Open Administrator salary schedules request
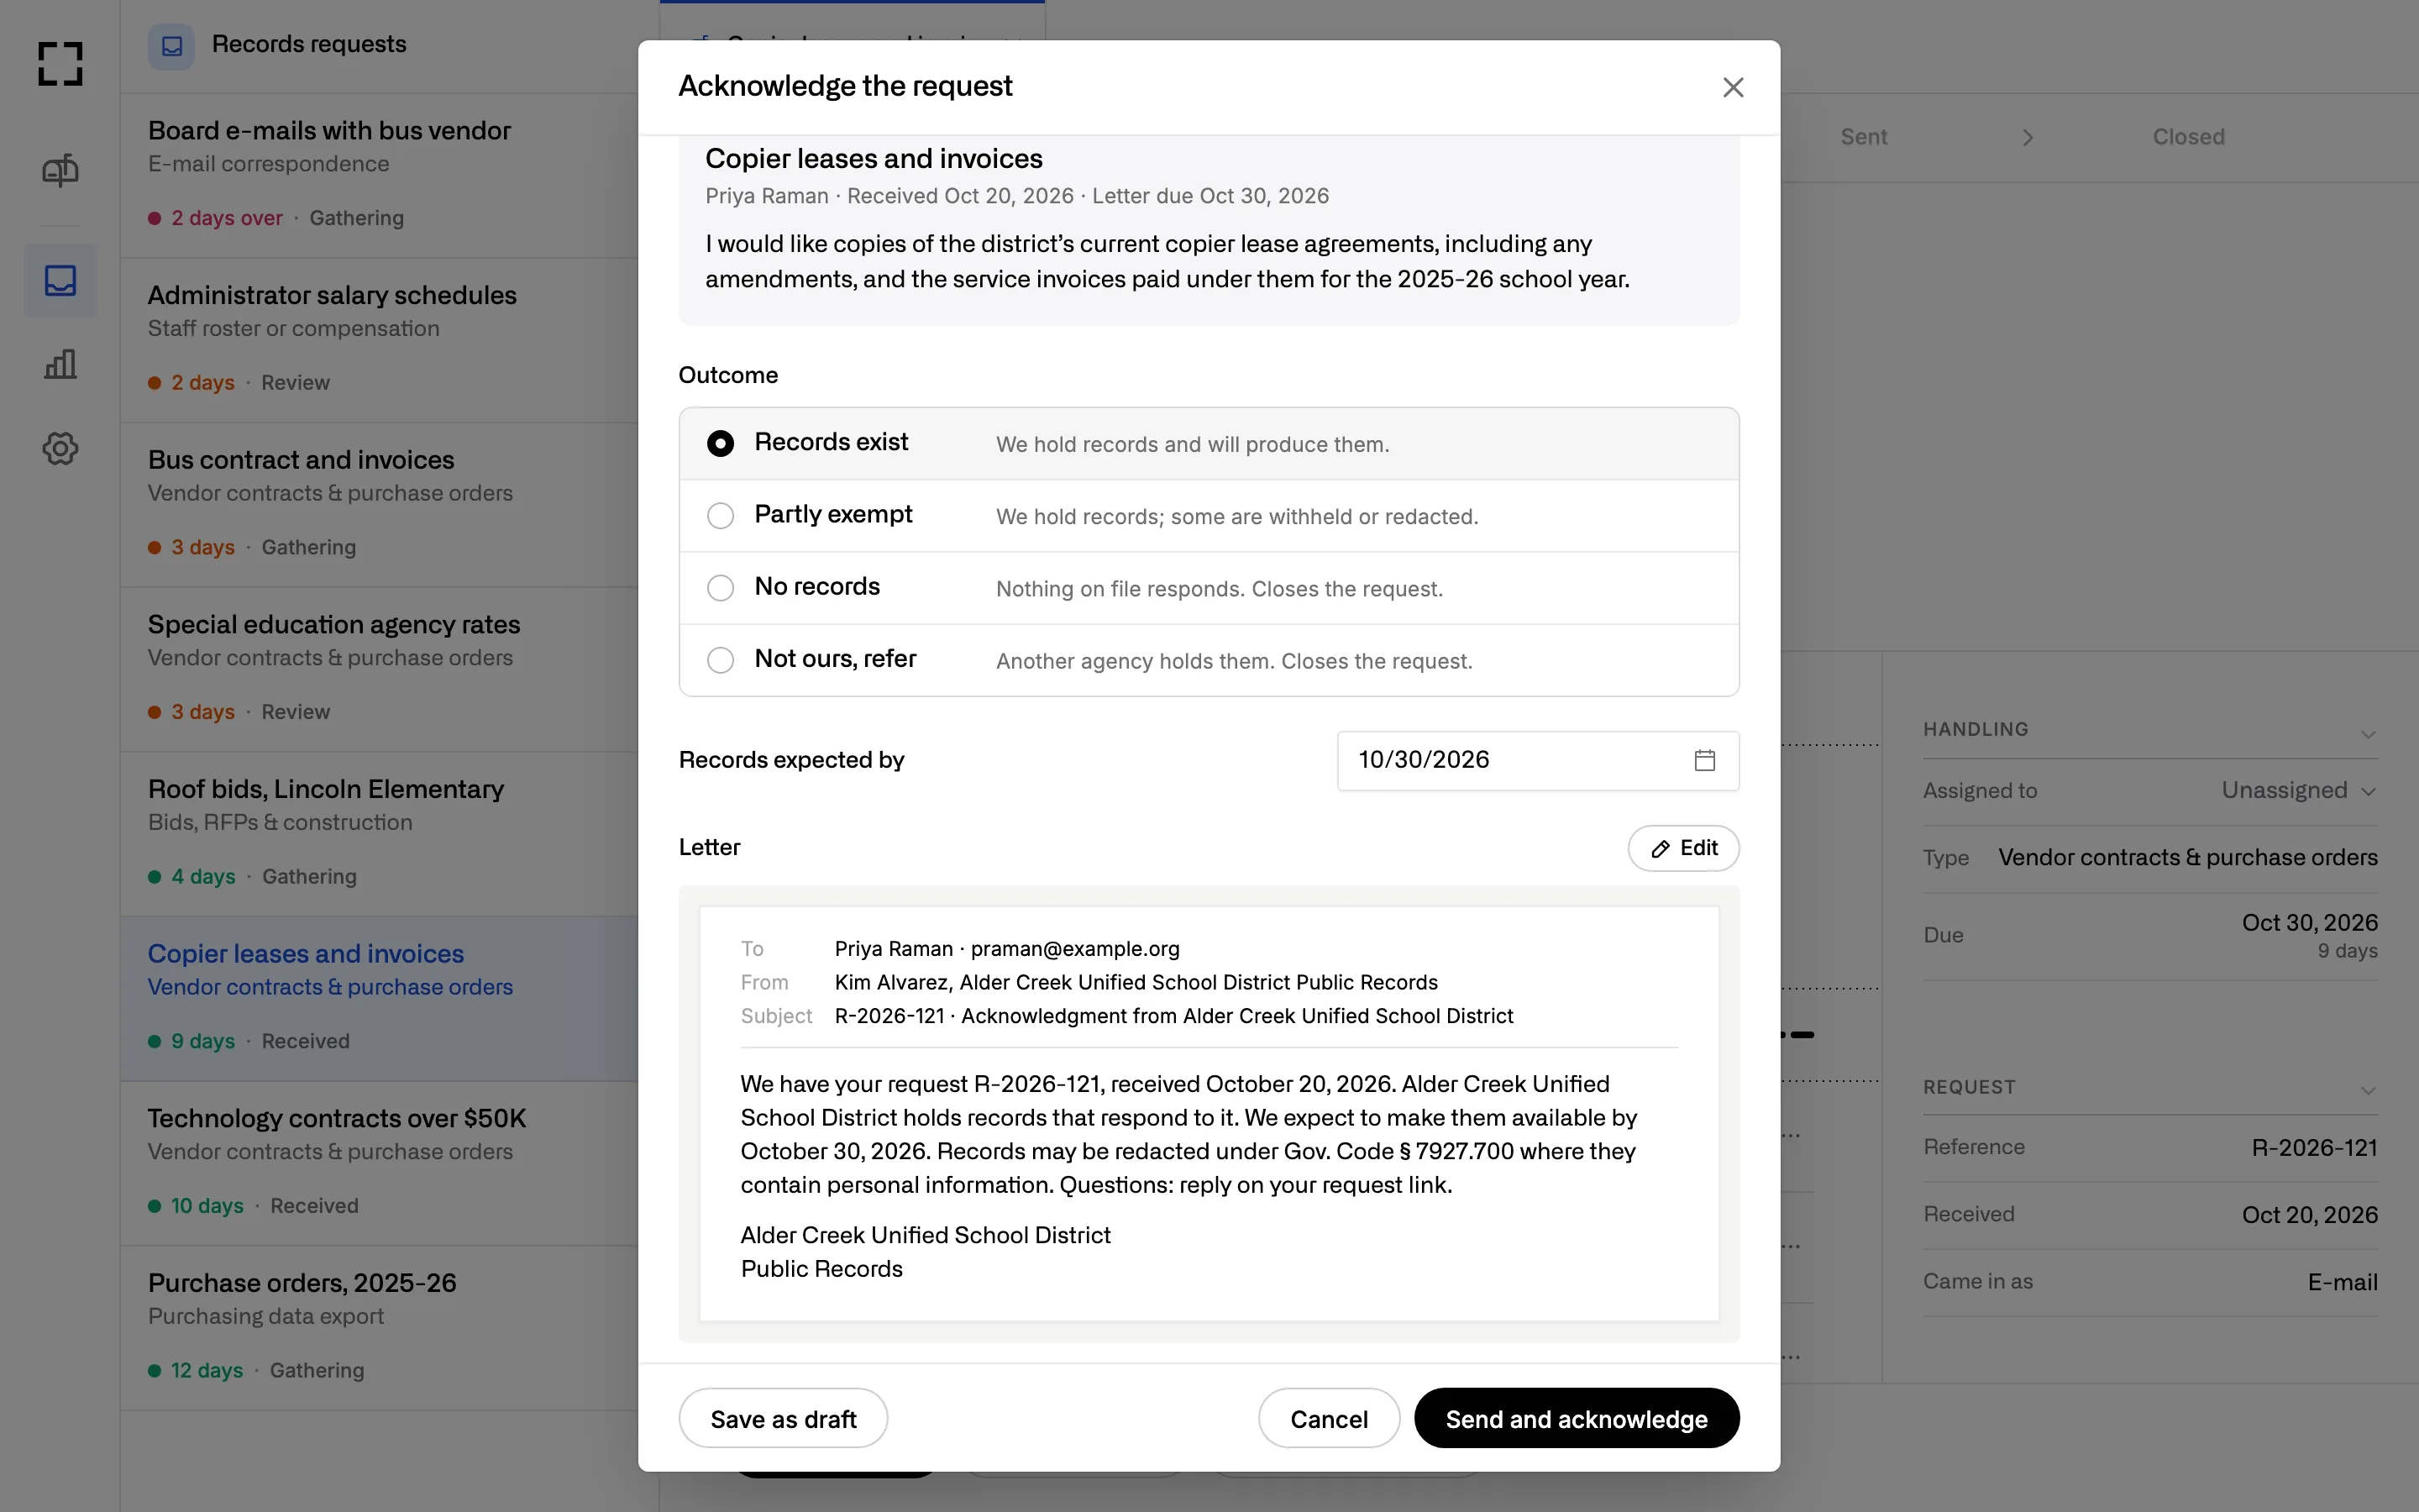Viewport: 2419px width, 1512px height. (x=380, y=340)
